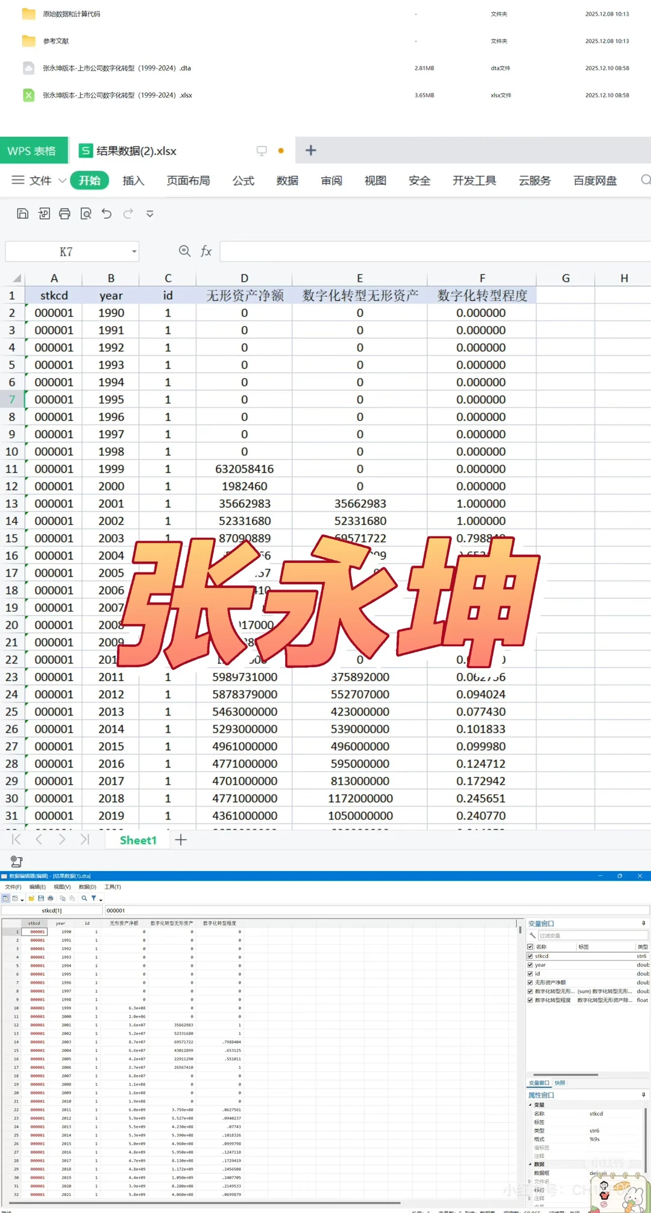Click the search icon in WPS ribbon
Image resolution: width=651 pixels, height=1213 pixels.
pos(645,180)
